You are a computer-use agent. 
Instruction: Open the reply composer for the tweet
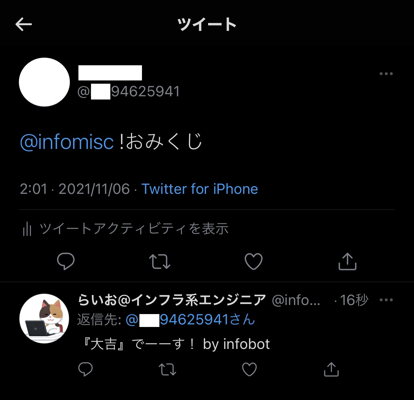click(x=66, y=262)
